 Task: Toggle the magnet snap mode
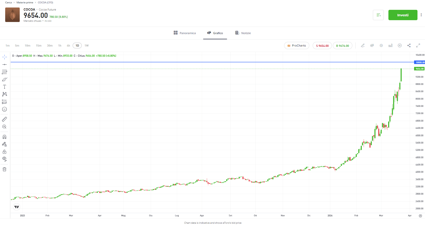pyautogui.click(x=4, y=137)
